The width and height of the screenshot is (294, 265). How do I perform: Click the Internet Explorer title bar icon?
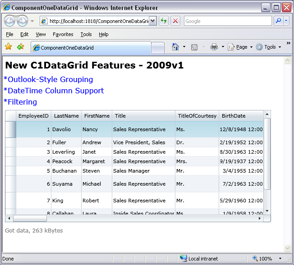[7, 8]
